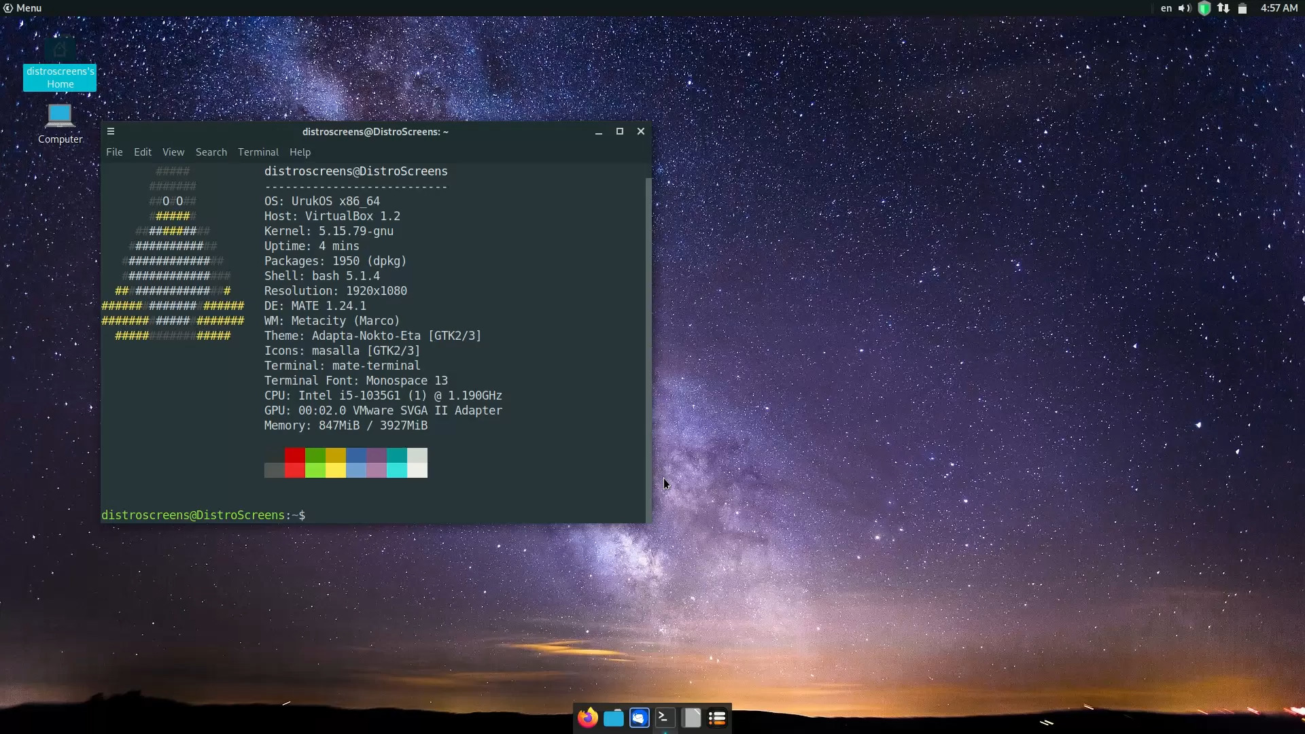Click the dark green block in neofetch palette
Viewport: 1305px width, 734px height.
pos(315,455)
